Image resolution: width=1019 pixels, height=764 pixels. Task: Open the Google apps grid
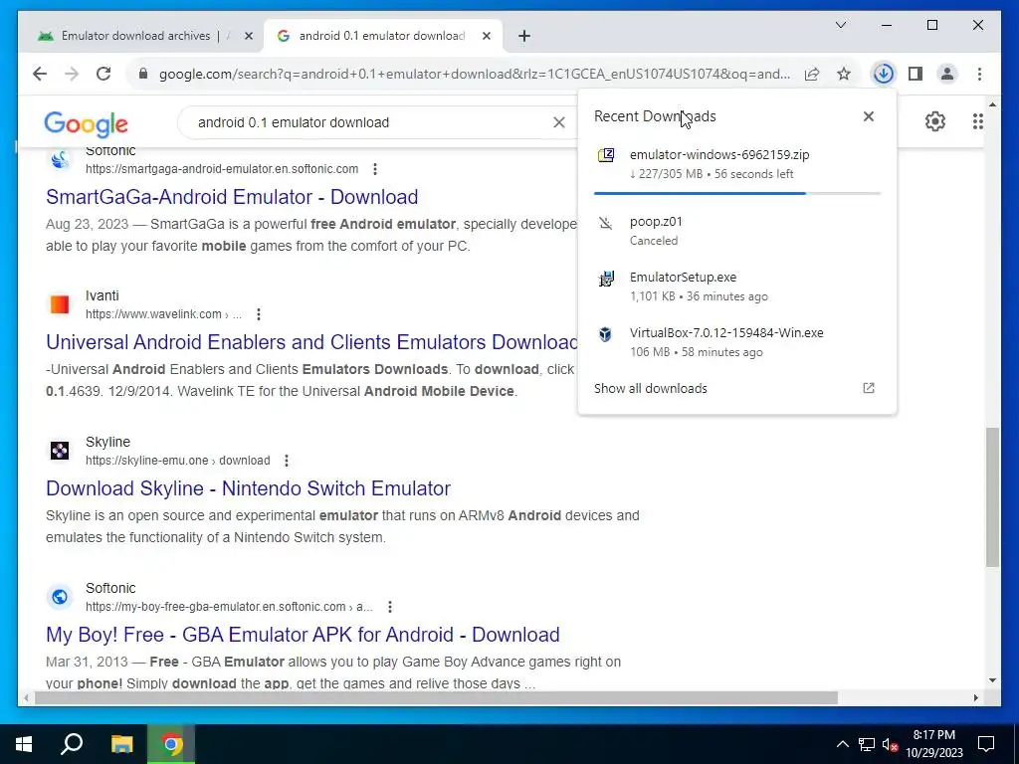977,120
